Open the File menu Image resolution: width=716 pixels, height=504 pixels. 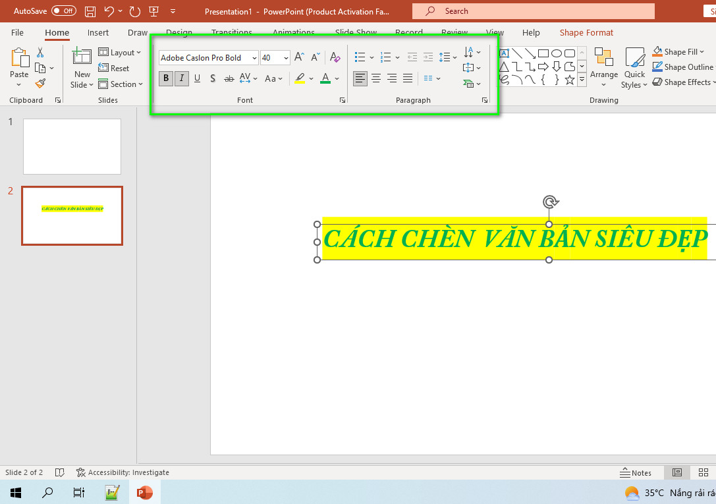pyautogui.click(x=17, y=32)
